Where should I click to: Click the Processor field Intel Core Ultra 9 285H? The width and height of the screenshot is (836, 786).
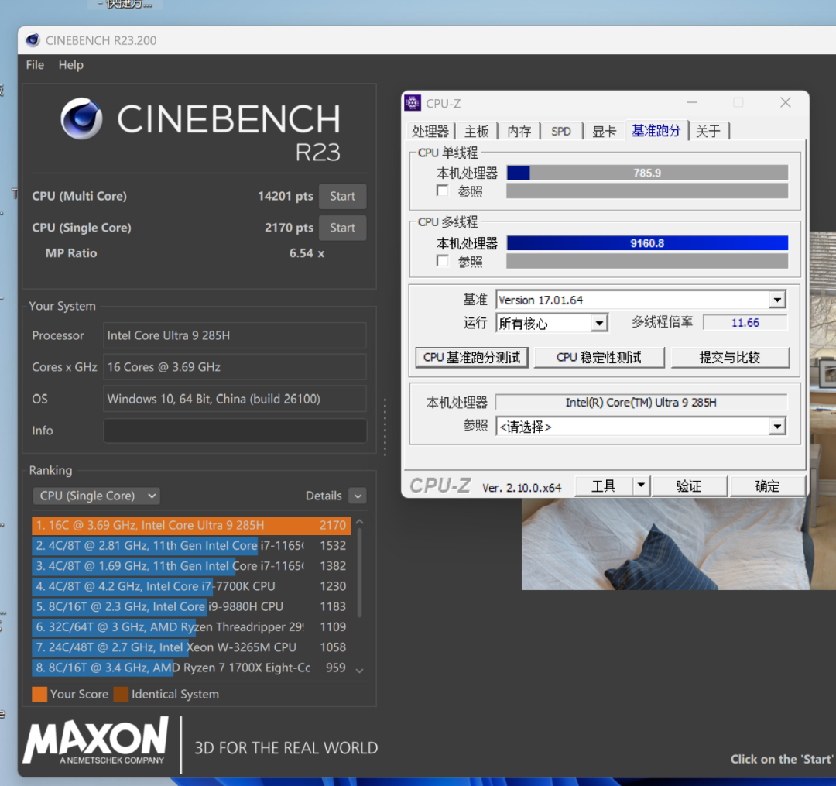pos(235,335)
